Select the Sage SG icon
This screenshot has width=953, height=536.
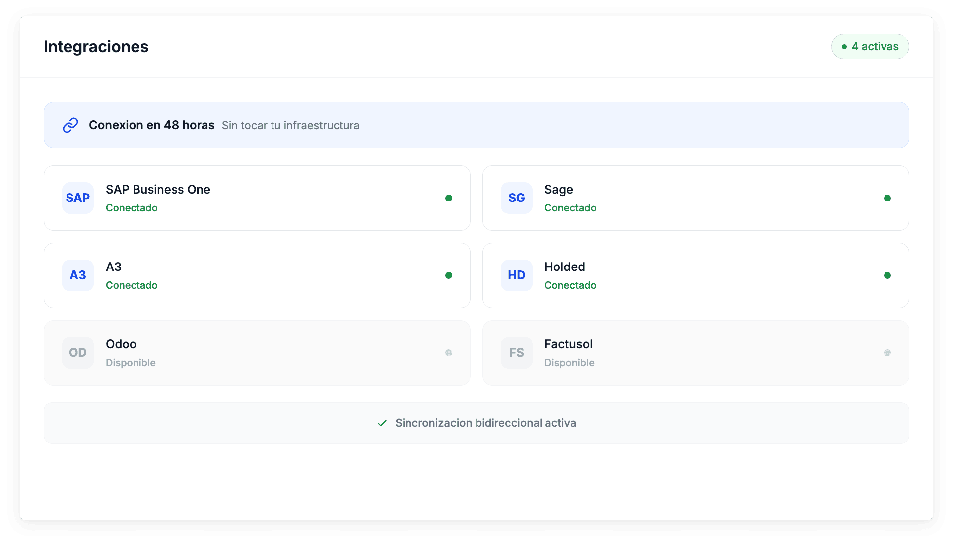(x=516, y=198)
